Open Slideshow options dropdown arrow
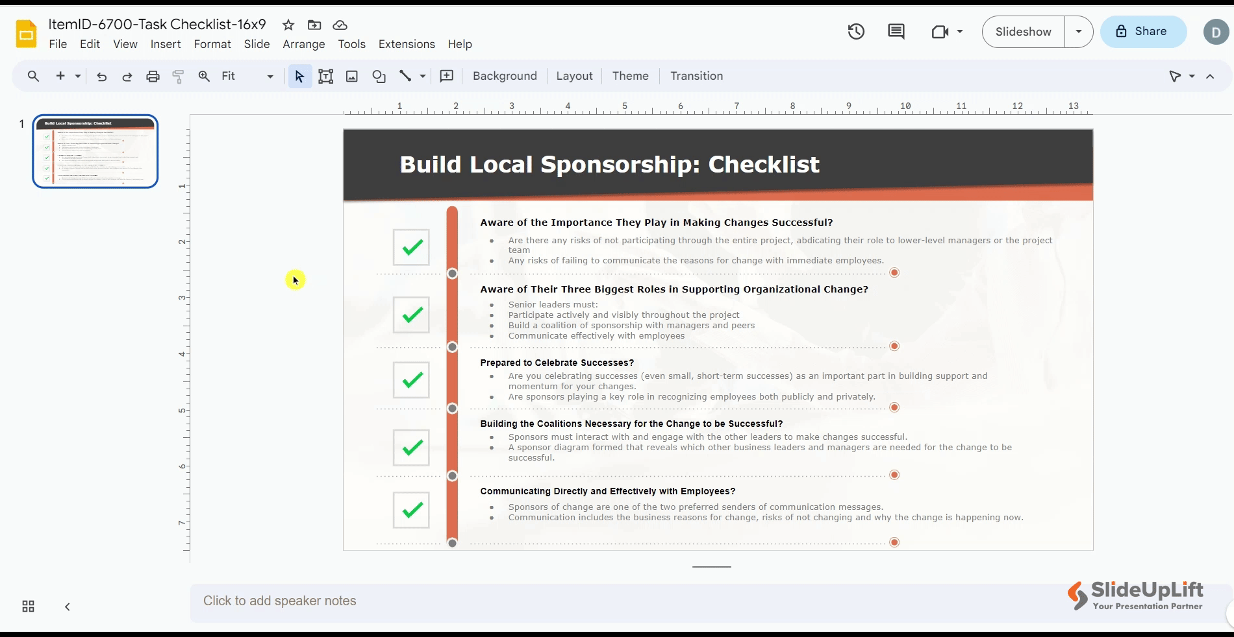1234x637 pixels. [1079, 31]
